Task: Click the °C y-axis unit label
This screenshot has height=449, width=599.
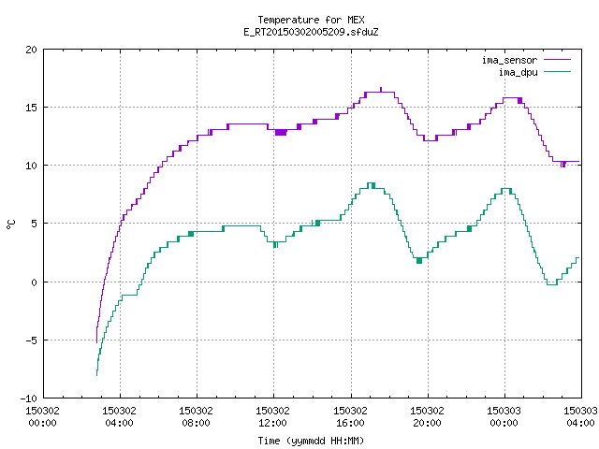Action: pyautogui.click(x=10, y=224)
